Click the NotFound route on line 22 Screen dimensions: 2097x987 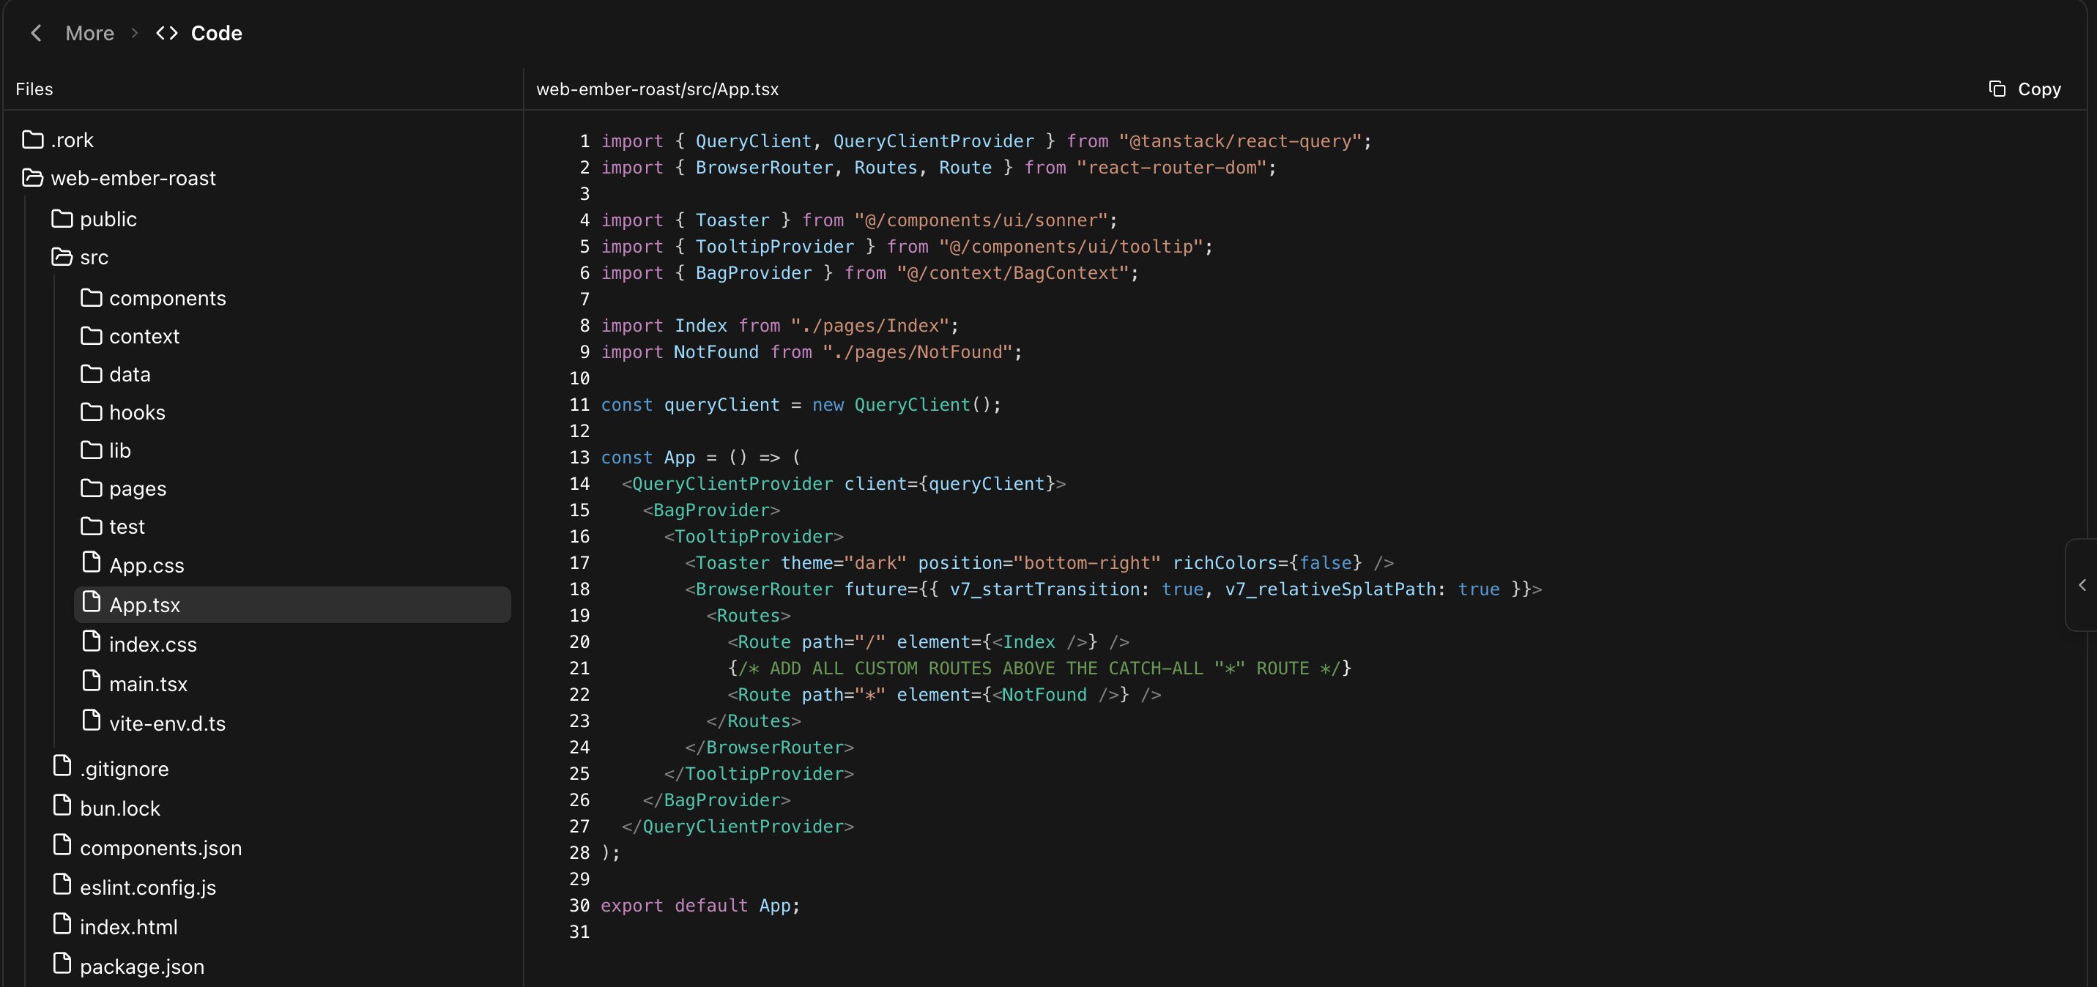point(943,695)
